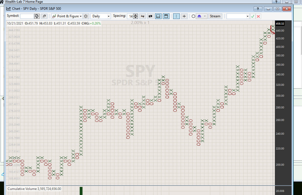Click the 245.2941 left scale label
Screen dimensions: 302x195
tap(14, 131)
